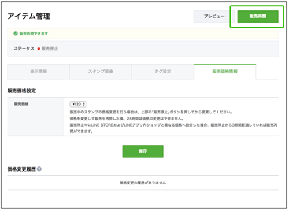
Task: Click the アイテム管理 page heading
Action: 29,16
